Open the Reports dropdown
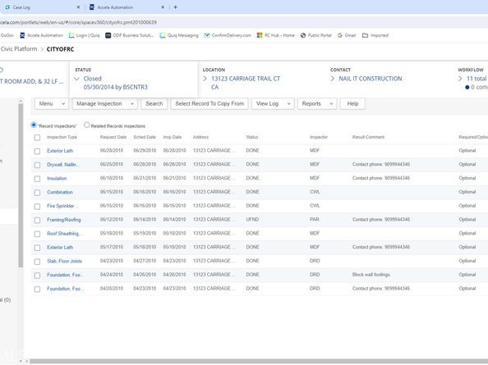The width and height of the screenshot is (488, 365). click(317, 103)
